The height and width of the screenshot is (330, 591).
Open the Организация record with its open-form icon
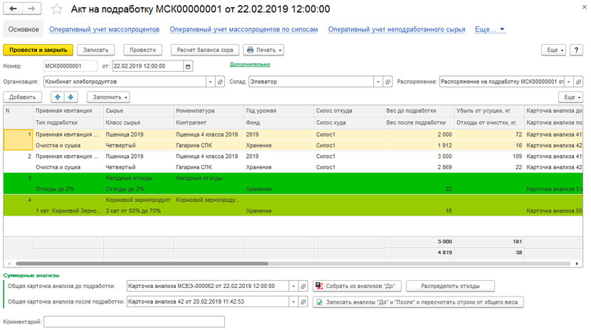pyautogui.click(x=220, y=82)
